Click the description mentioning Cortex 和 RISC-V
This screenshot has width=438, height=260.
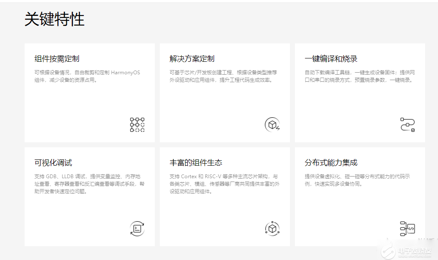pos(224,184)
